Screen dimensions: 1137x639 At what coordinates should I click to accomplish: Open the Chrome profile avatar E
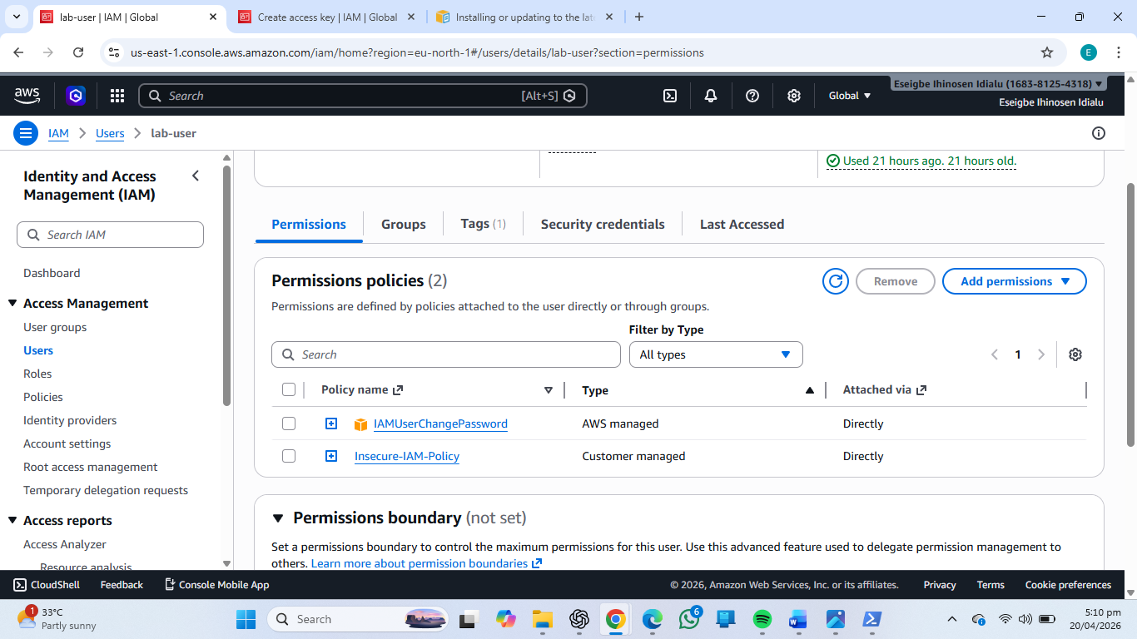[x=1089, y=52]
